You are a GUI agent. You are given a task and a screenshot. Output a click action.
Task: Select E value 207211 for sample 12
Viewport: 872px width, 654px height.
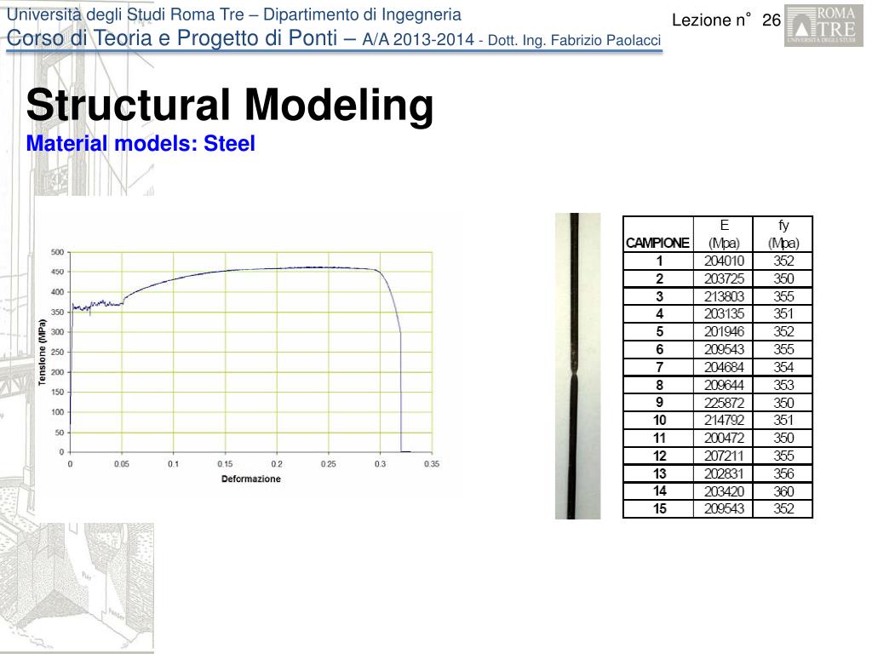point(724,456)
